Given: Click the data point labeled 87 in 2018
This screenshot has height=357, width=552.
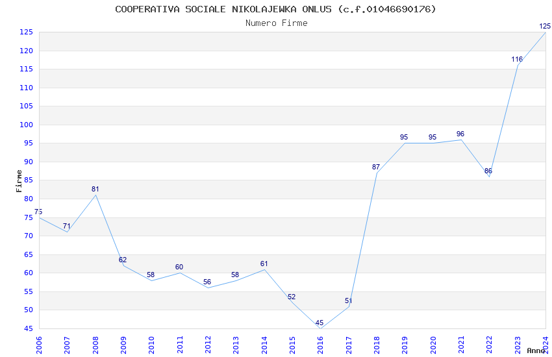Looking at the screenshot, I should click(x=377, y=173).
